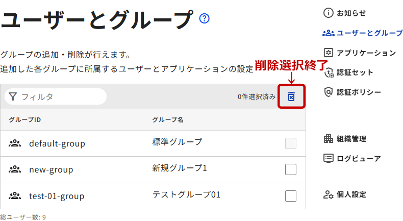This screenshot has width=403, height=221.
Task: Click the disabled default-group checkbox
Action: [291, 143]
